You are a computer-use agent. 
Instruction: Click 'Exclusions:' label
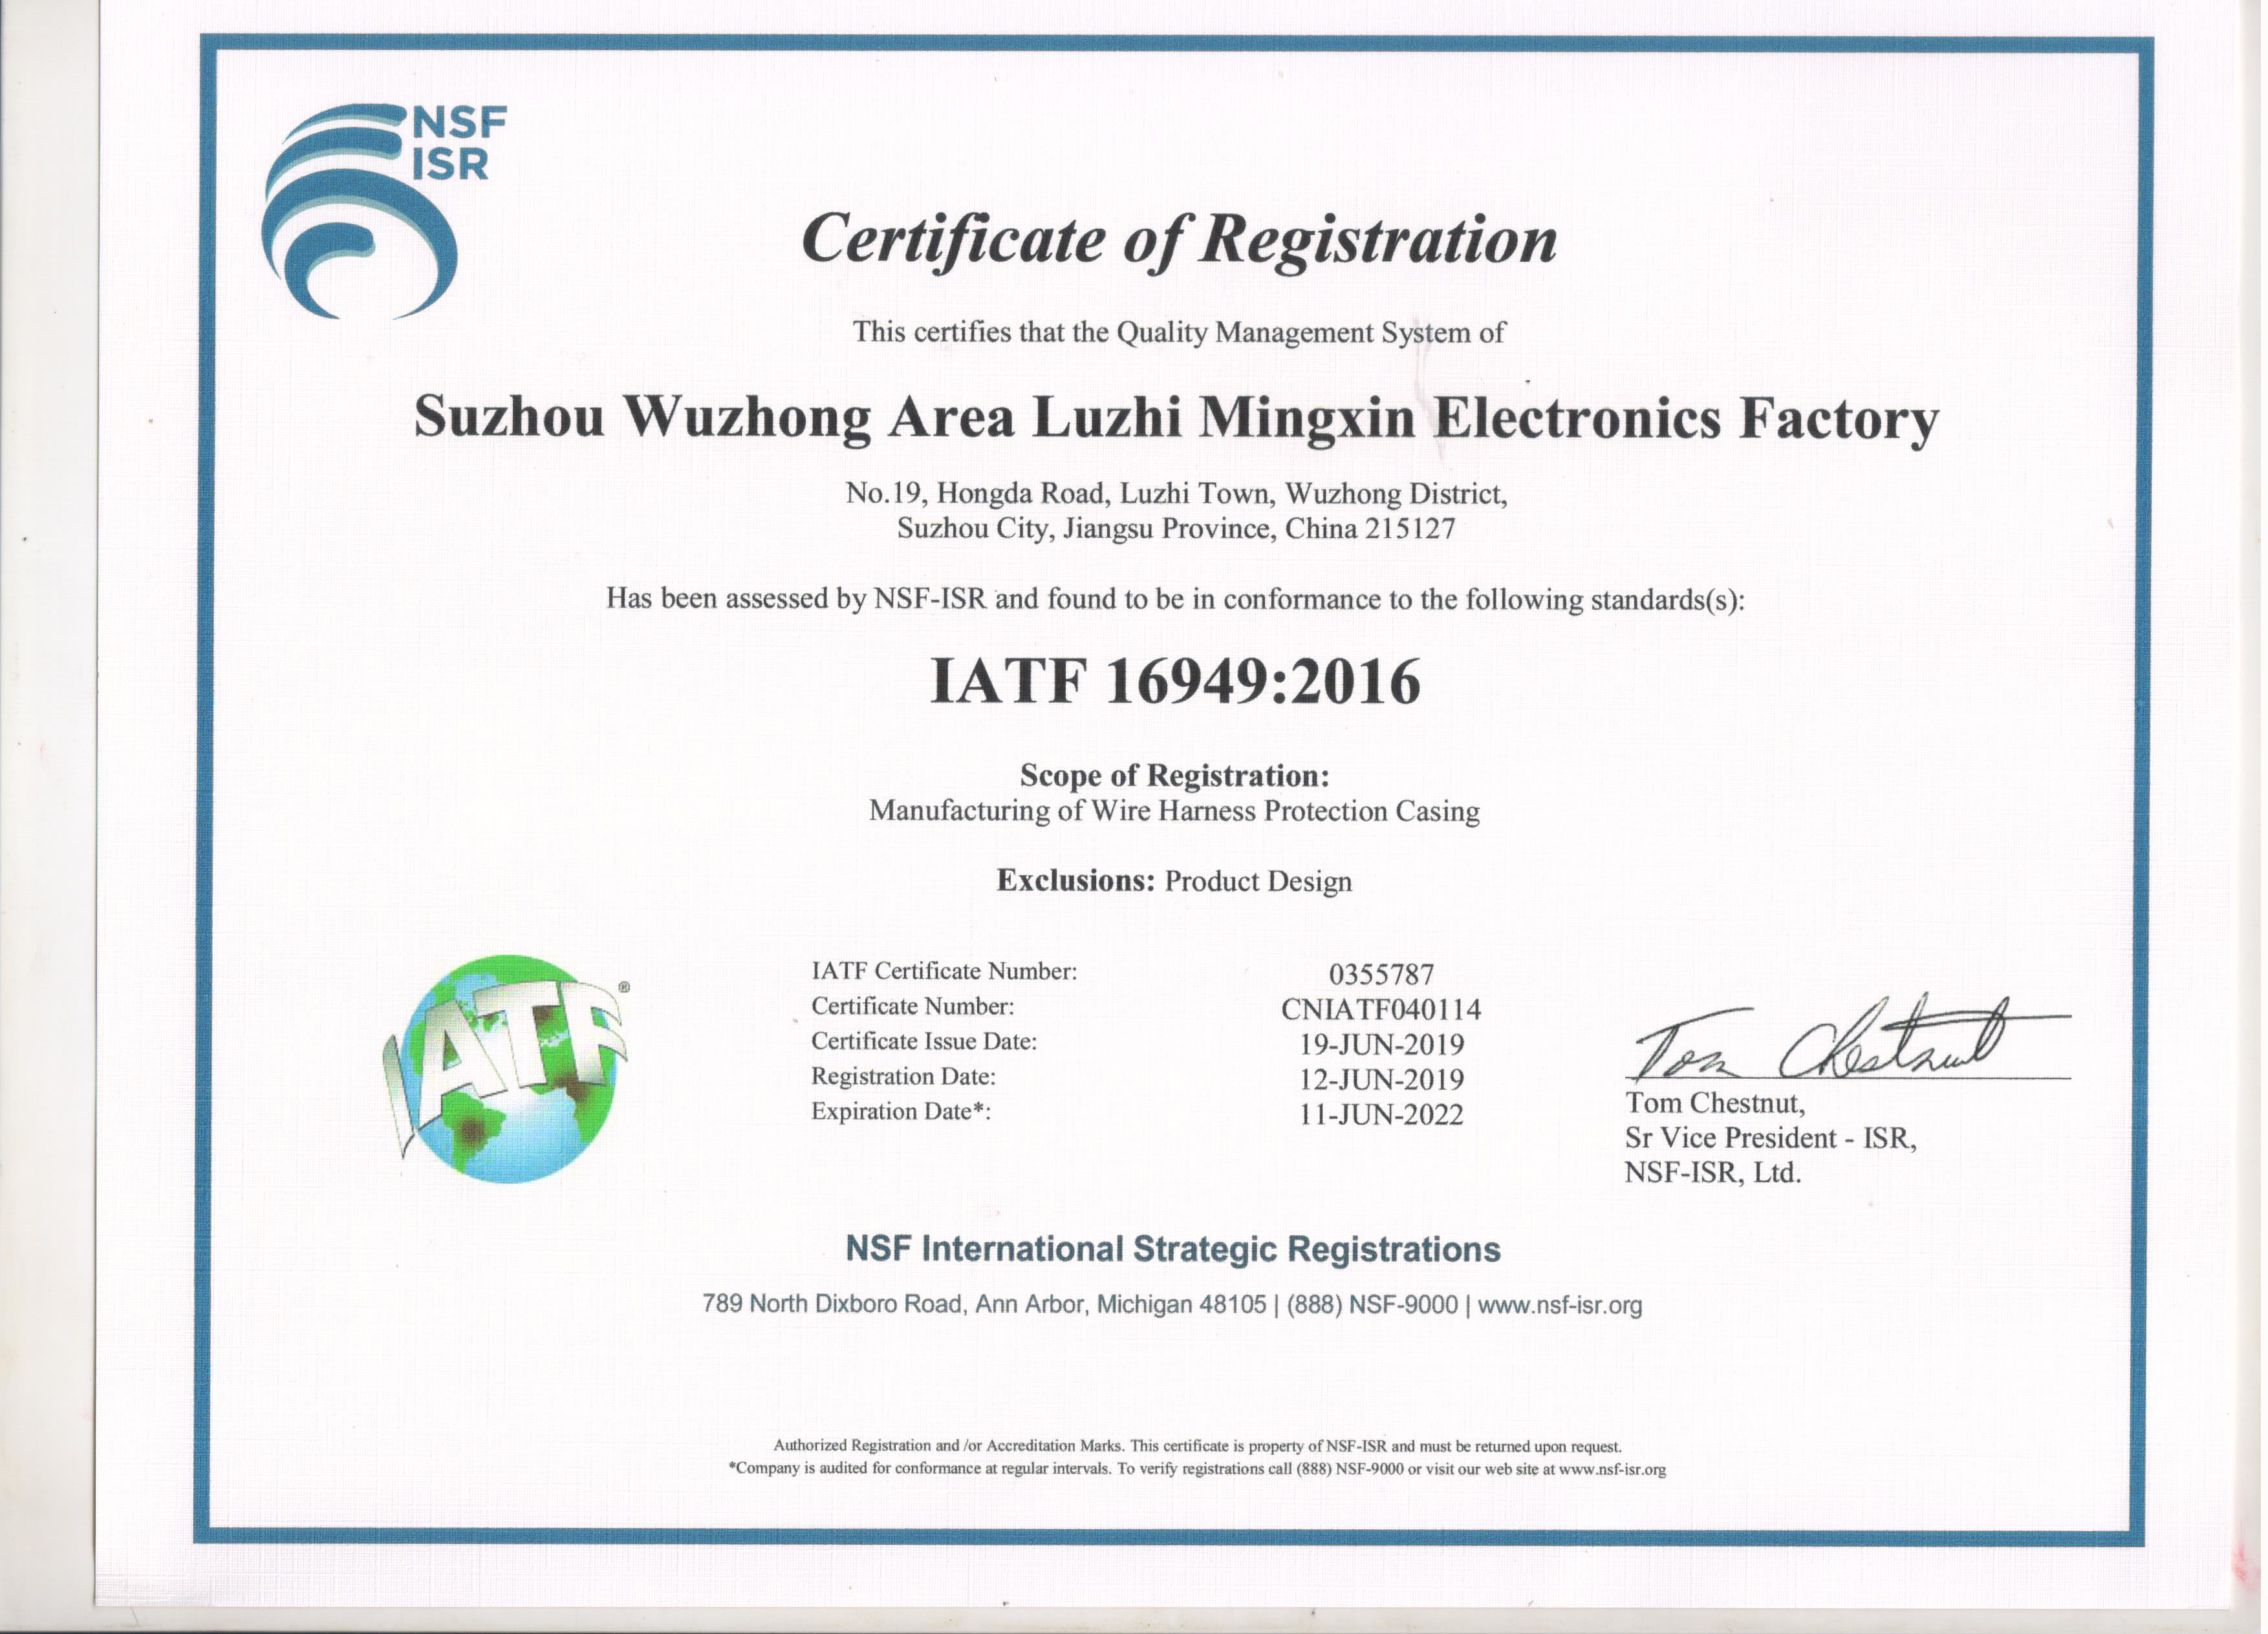click(1077, 880)
